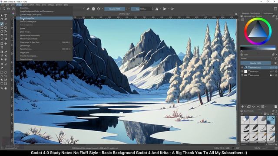Image resolution: width=278 pixels, height=156 pixels.
Task: Select the Zoom magnifier tool
Action: 2,88
